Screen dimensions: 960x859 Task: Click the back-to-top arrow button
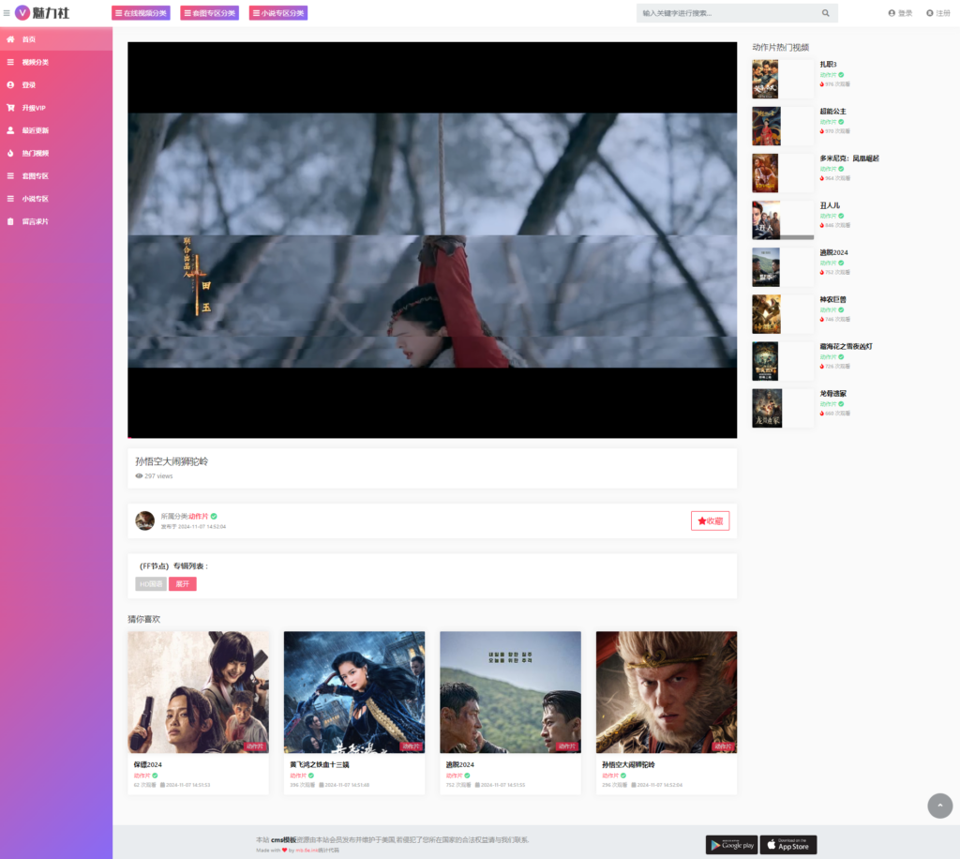click(940, 806)
